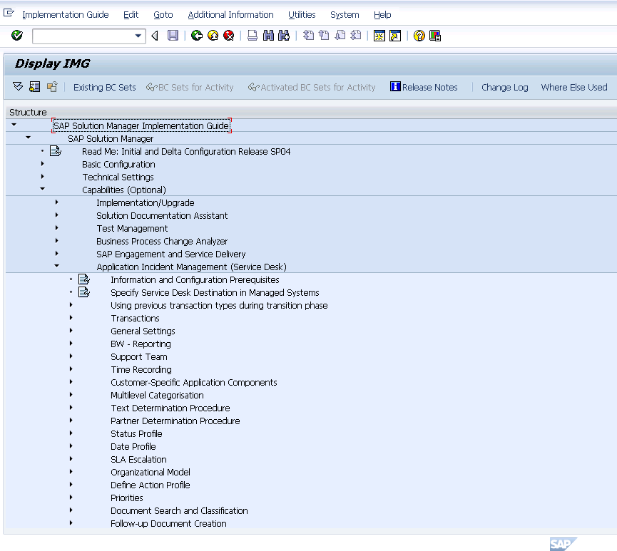This screenshot has height=551, width=617.
Task: Open the Additional Information menu
Action: pos(230,14)
